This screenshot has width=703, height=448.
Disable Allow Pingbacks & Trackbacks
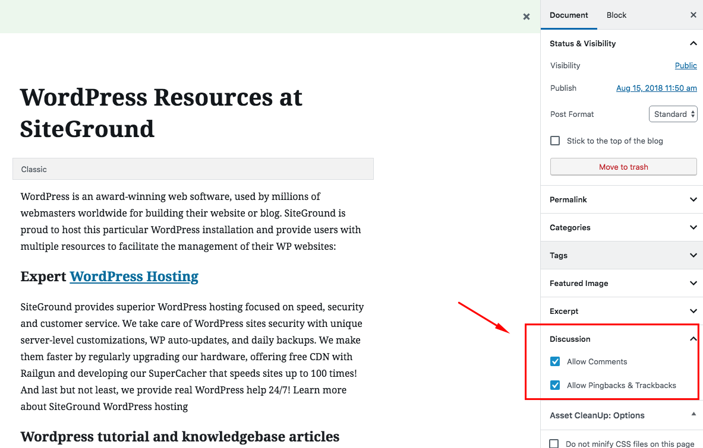coord(555,385)
